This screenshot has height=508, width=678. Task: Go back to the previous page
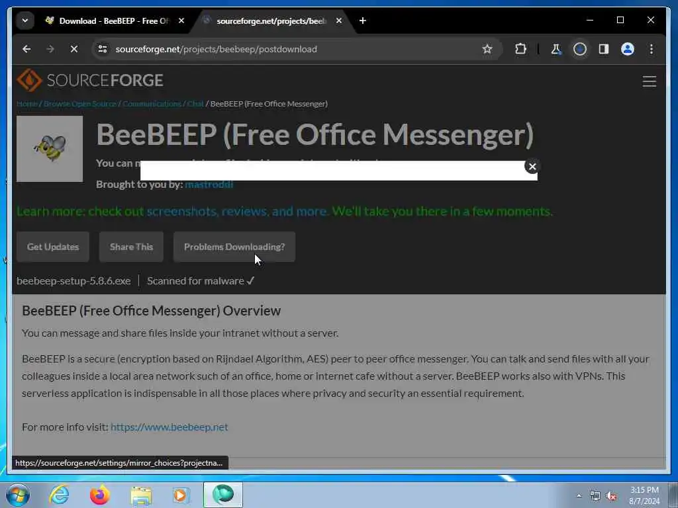(x=26, y=49)
